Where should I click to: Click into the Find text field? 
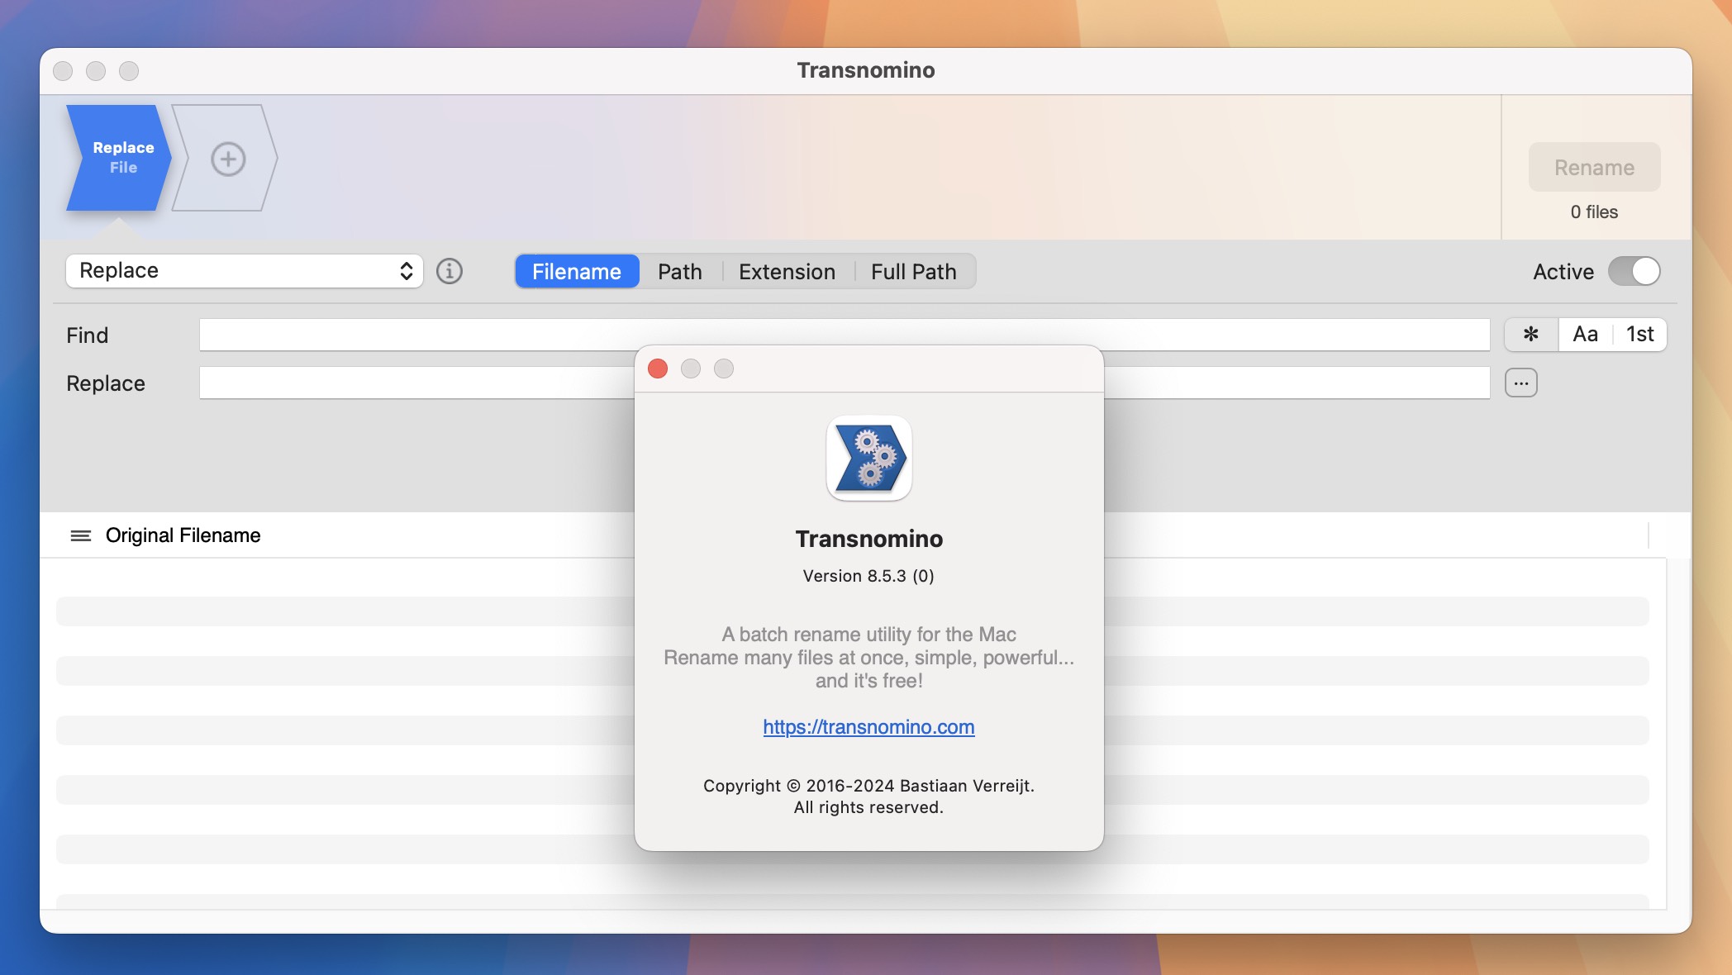click(413, 335)
